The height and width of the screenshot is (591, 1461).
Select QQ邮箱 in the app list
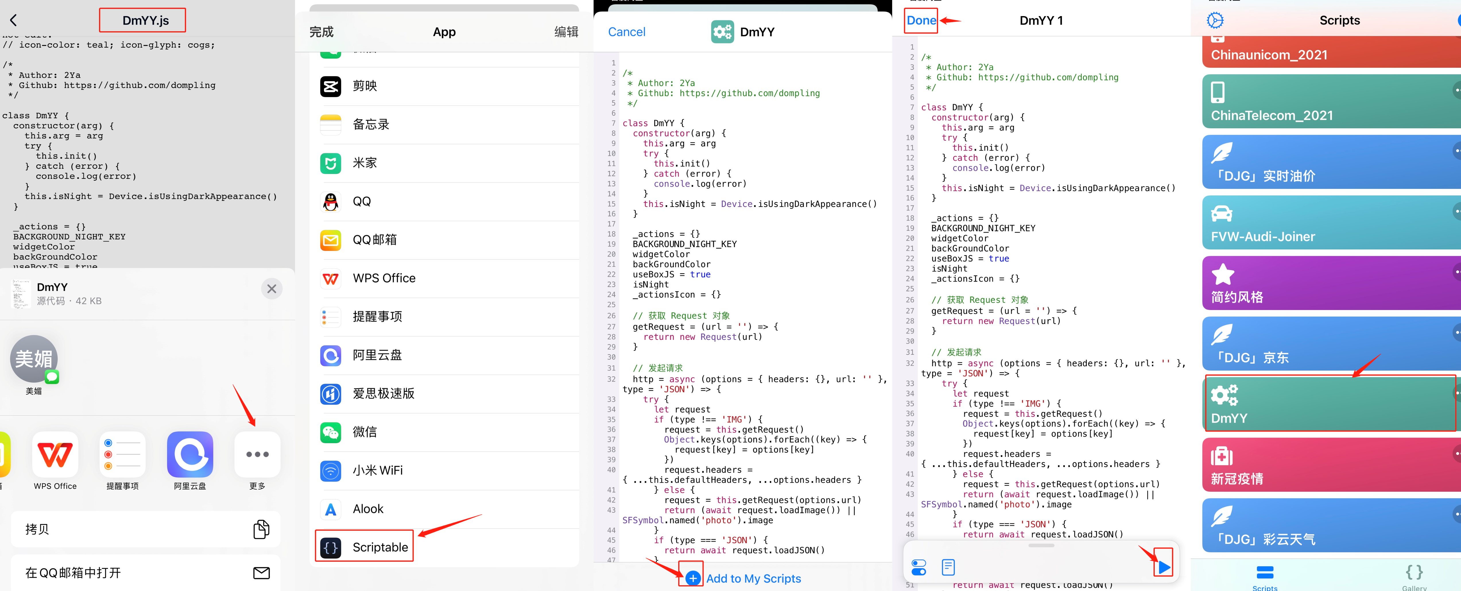pos(445,240)
